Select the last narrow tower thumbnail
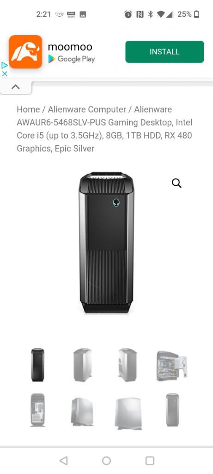The image size is (213, 474). [172, 410]
